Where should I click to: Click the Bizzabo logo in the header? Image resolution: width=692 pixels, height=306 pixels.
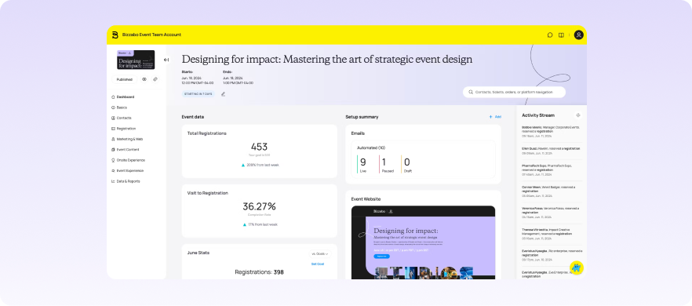coord(115,35)
